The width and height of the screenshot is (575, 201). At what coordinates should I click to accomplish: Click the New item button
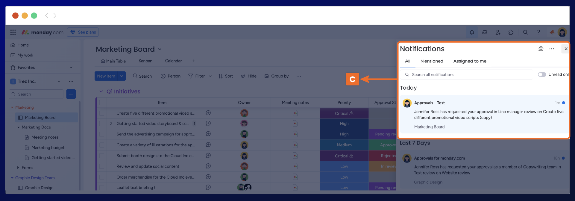[106, 76]
